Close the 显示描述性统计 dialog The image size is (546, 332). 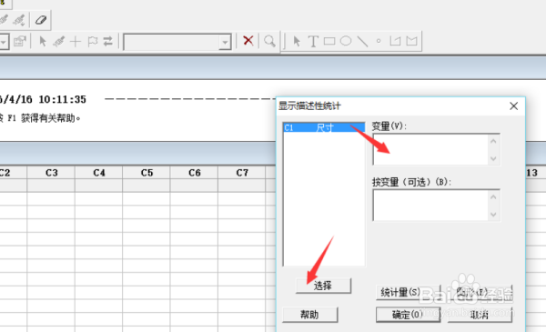pos(513,106)
